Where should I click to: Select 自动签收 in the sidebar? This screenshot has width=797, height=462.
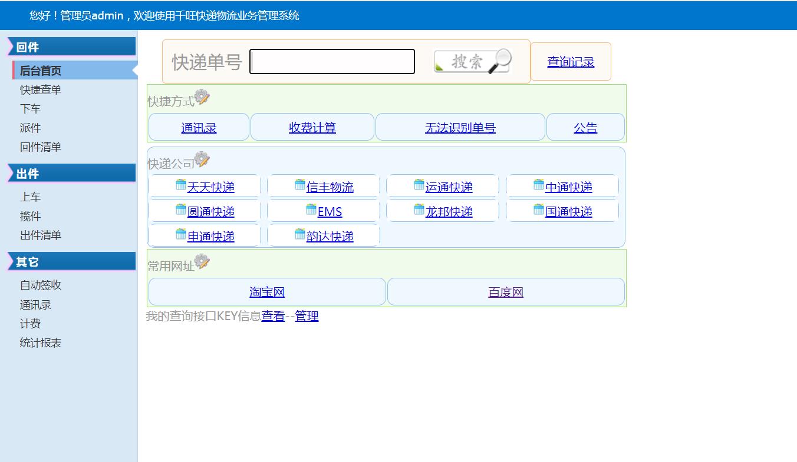41,285
